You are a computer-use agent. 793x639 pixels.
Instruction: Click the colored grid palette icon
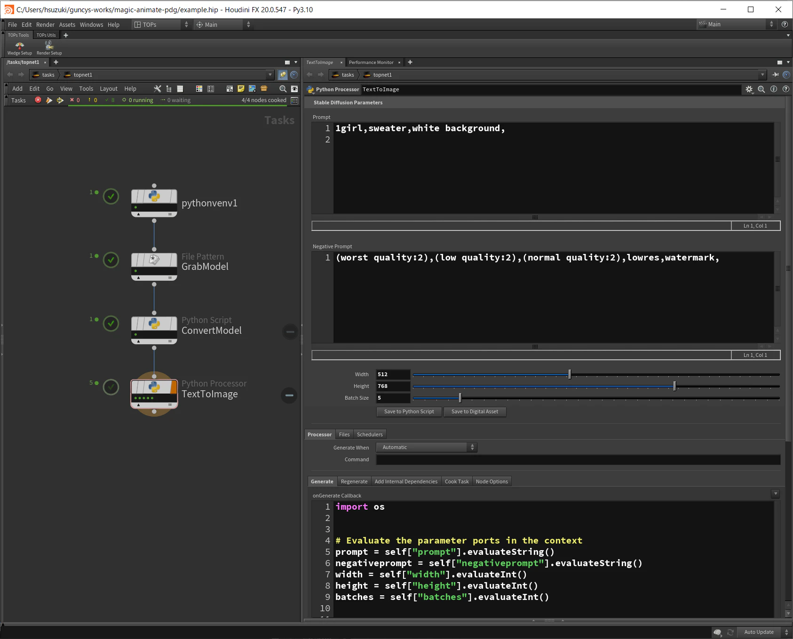(x=199, y=88)
